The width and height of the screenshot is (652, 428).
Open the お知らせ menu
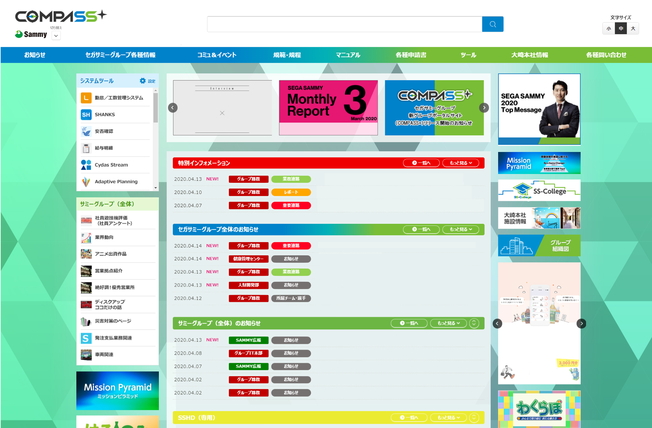[35, 55]
